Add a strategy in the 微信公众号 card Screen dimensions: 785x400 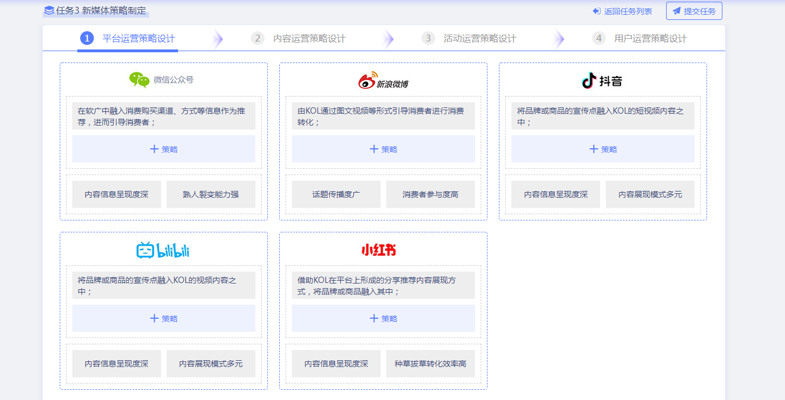coord(164,149)
